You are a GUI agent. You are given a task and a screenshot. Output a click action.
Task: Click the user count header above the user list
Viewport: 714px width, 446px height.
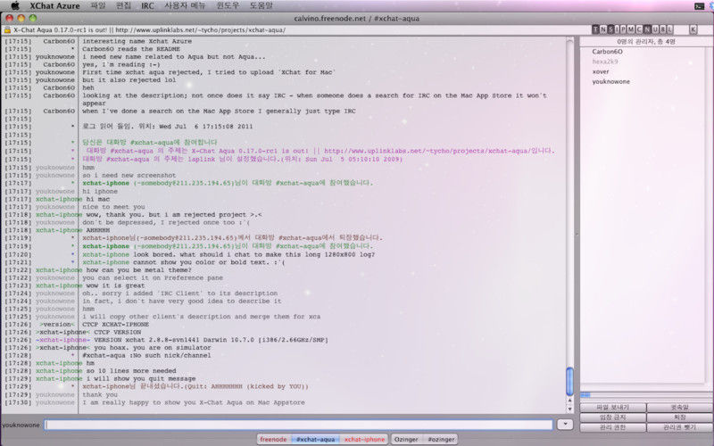tap(646, 41)
